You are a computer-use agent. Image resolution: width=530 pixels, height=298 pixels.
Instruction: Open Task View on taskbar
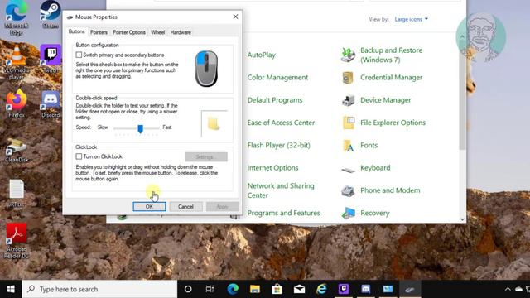210,289
